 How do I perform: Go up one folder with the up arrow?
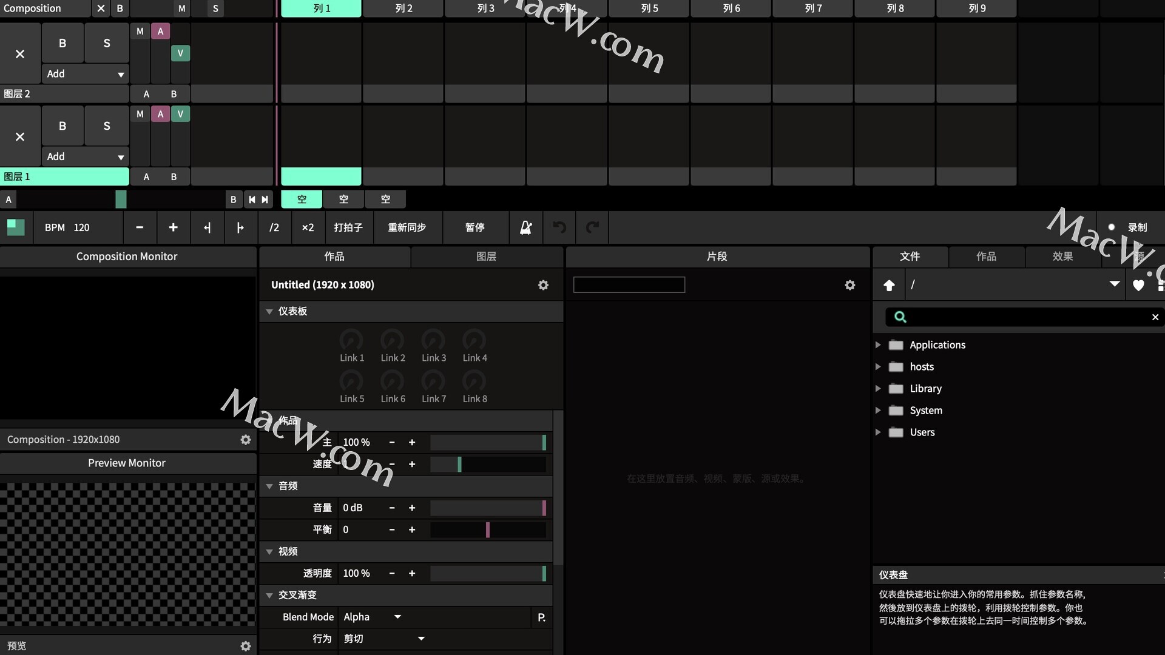coord(889,285)
